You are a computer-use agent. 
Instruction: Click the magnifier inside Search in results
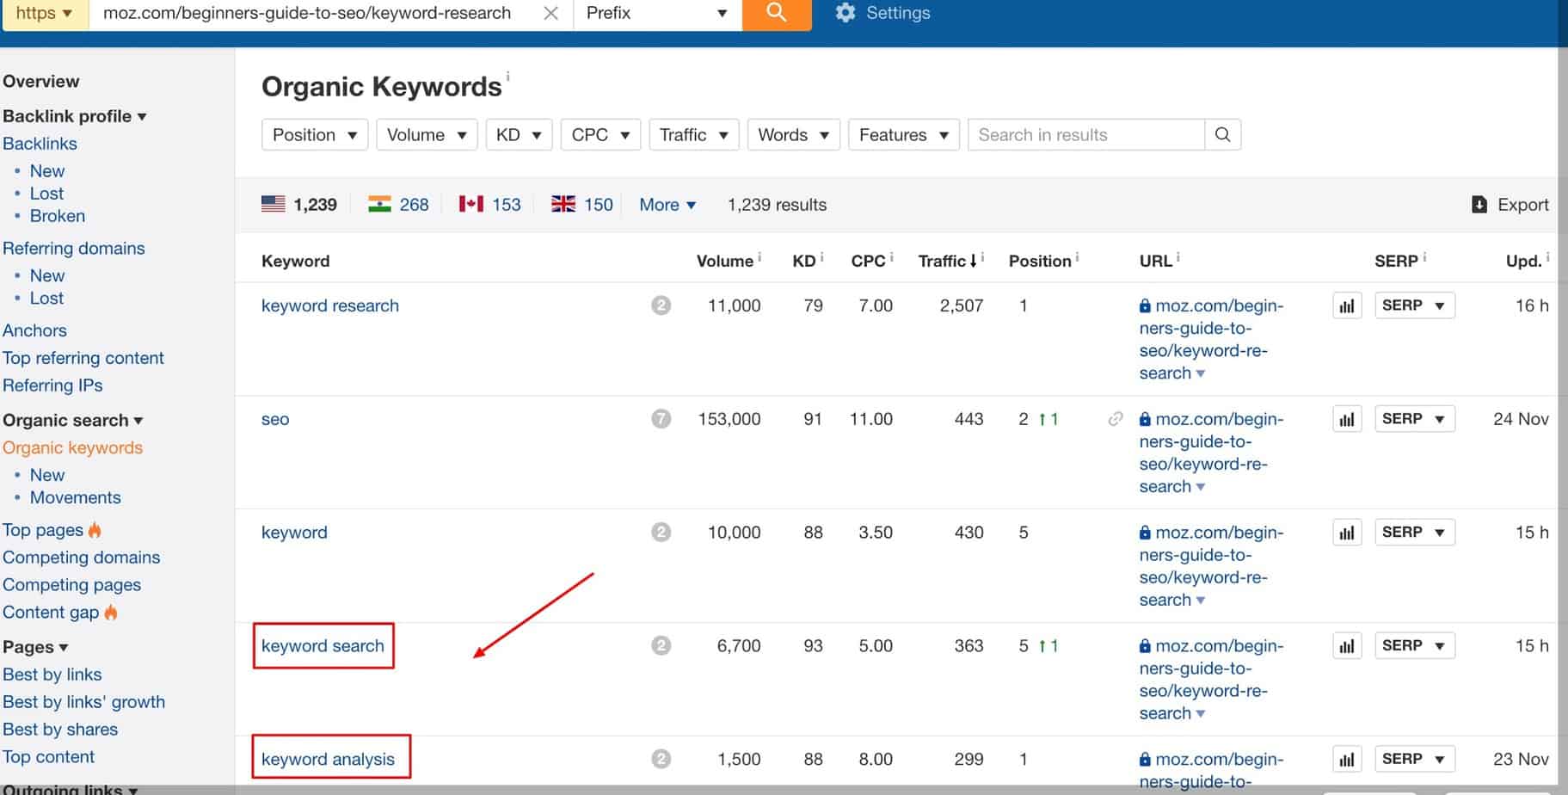pyautogui.click(x=1222, y=134)
